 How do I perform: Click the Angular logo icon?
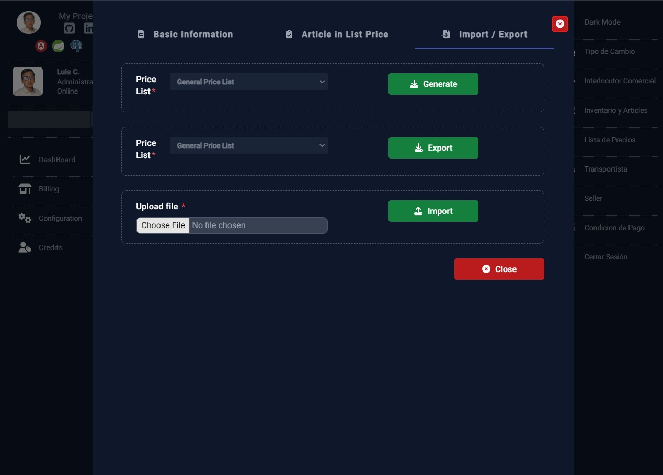(x=41, y=46)
